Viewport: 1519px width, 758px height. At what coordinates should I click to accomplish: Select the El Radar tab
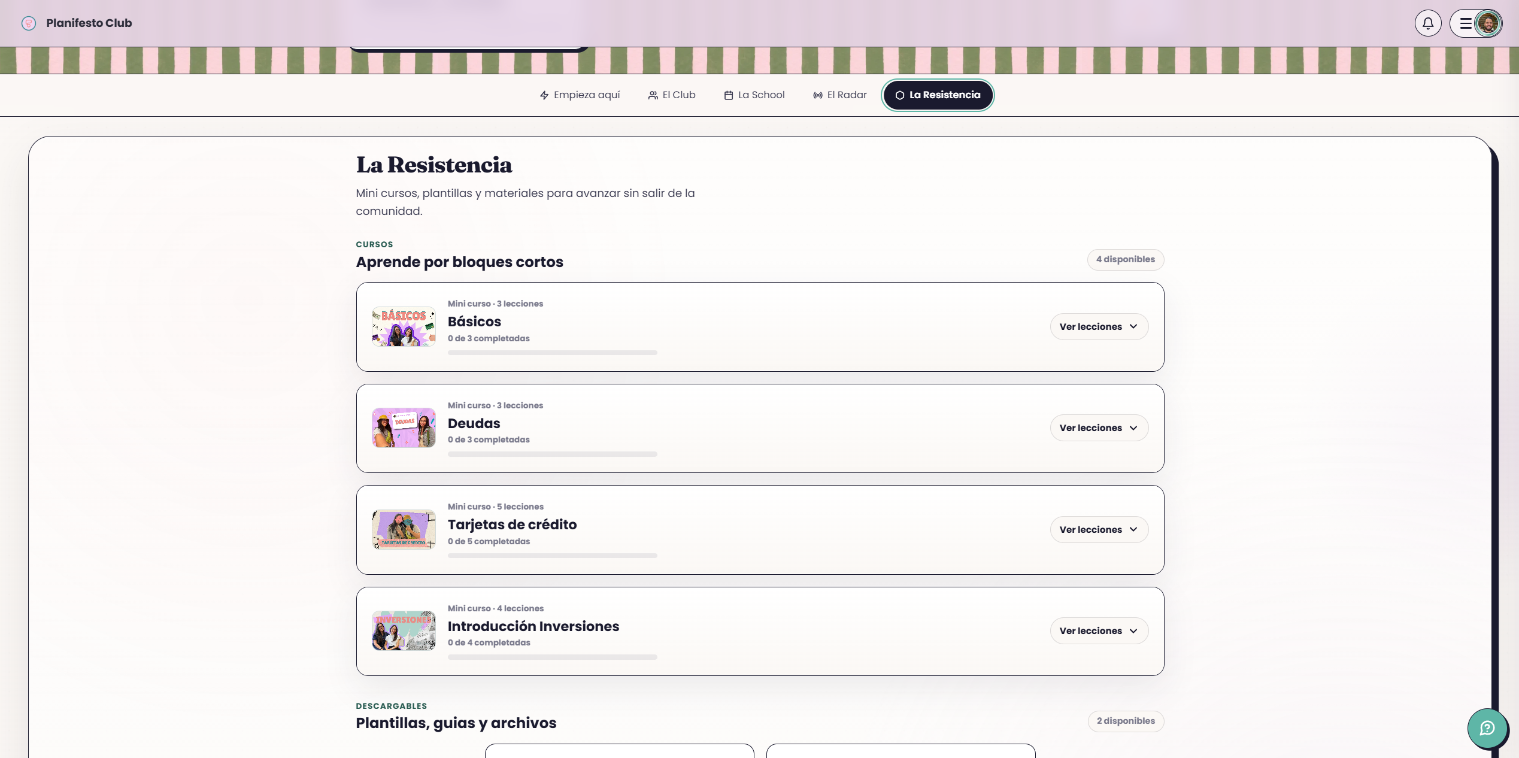coord(840,95)
